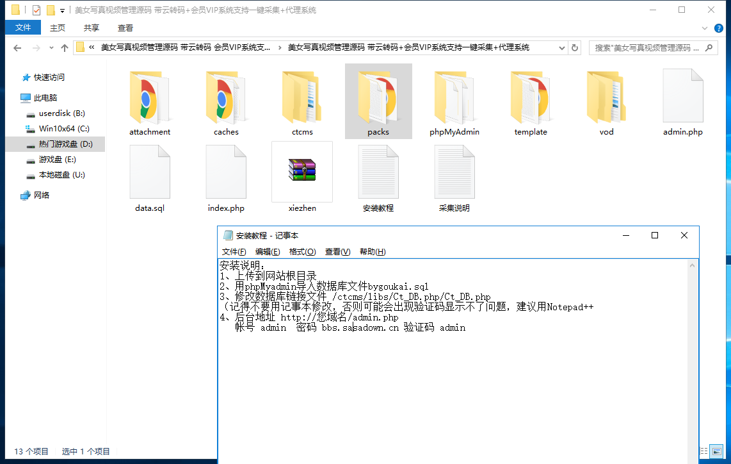Select the xiezhen WinRAR archive icon
Viewport: 731px width, 464px height.
(302, 170)
